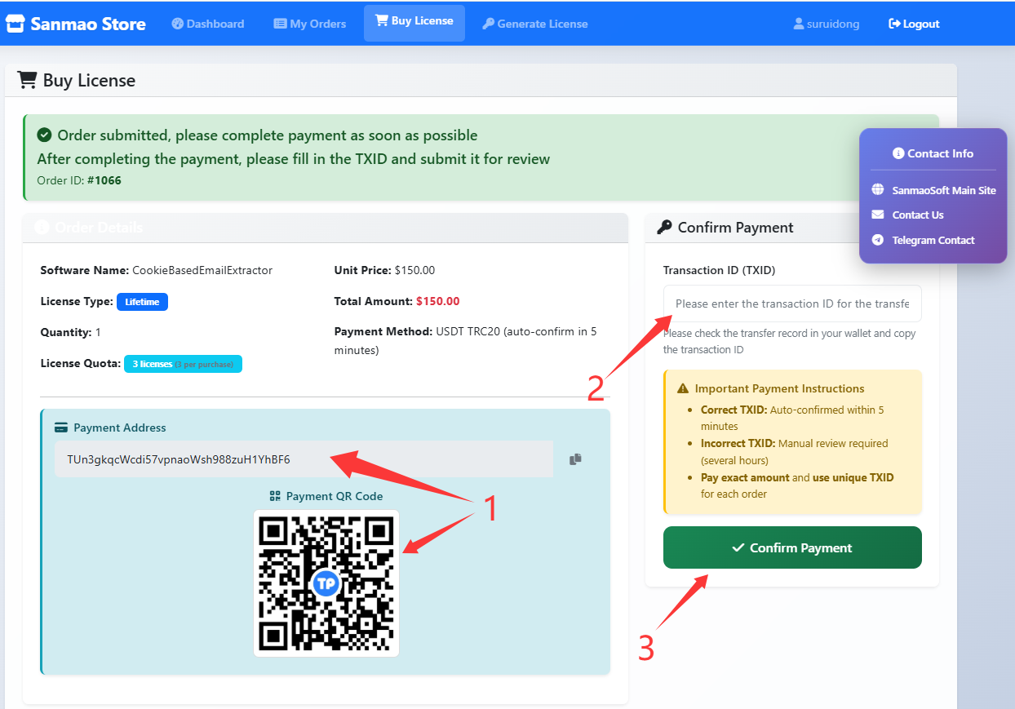Select the Buy License nav tab

pyautogui.click(x=414, y=21)
